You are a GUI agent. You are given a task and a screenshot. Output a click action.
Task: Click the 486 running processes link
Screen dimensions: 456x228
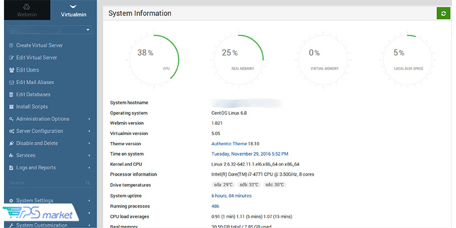click(215, 206)
